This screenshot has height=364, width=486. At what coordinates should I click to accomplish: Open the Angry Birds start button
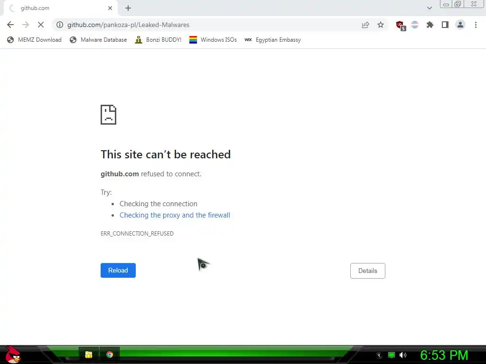tap(13, 355)
